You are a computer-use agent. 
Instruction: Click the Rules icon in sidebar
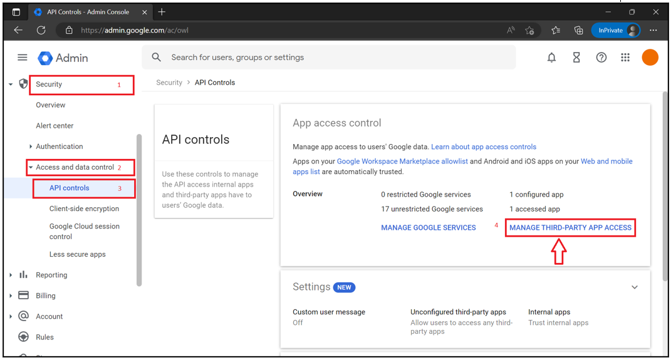coord(24,337)
